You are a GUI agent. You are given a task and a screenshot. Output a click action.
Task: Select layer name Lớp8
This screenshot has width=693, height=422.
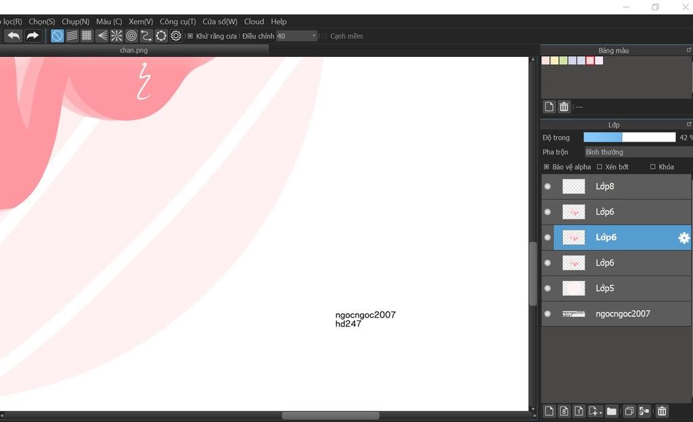point(604,187)
